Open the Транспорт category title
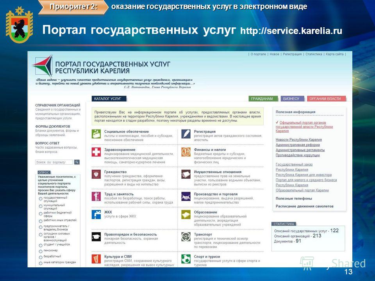The width and height of the screenshot is (375, 281). point(203,235)
